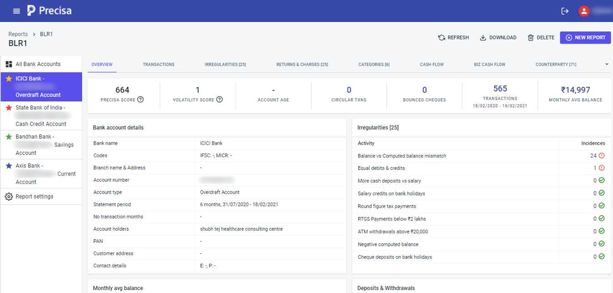Switch to the Transactions tab
The height and width of the screenshot is (293, 613).
coord(159,65)
